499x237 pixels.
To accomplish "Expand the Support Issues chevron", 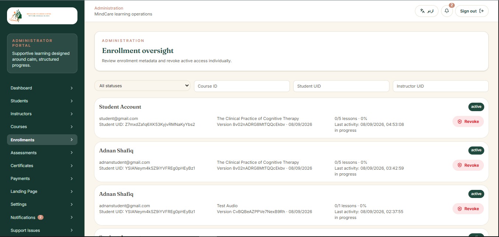I will 72,230.
